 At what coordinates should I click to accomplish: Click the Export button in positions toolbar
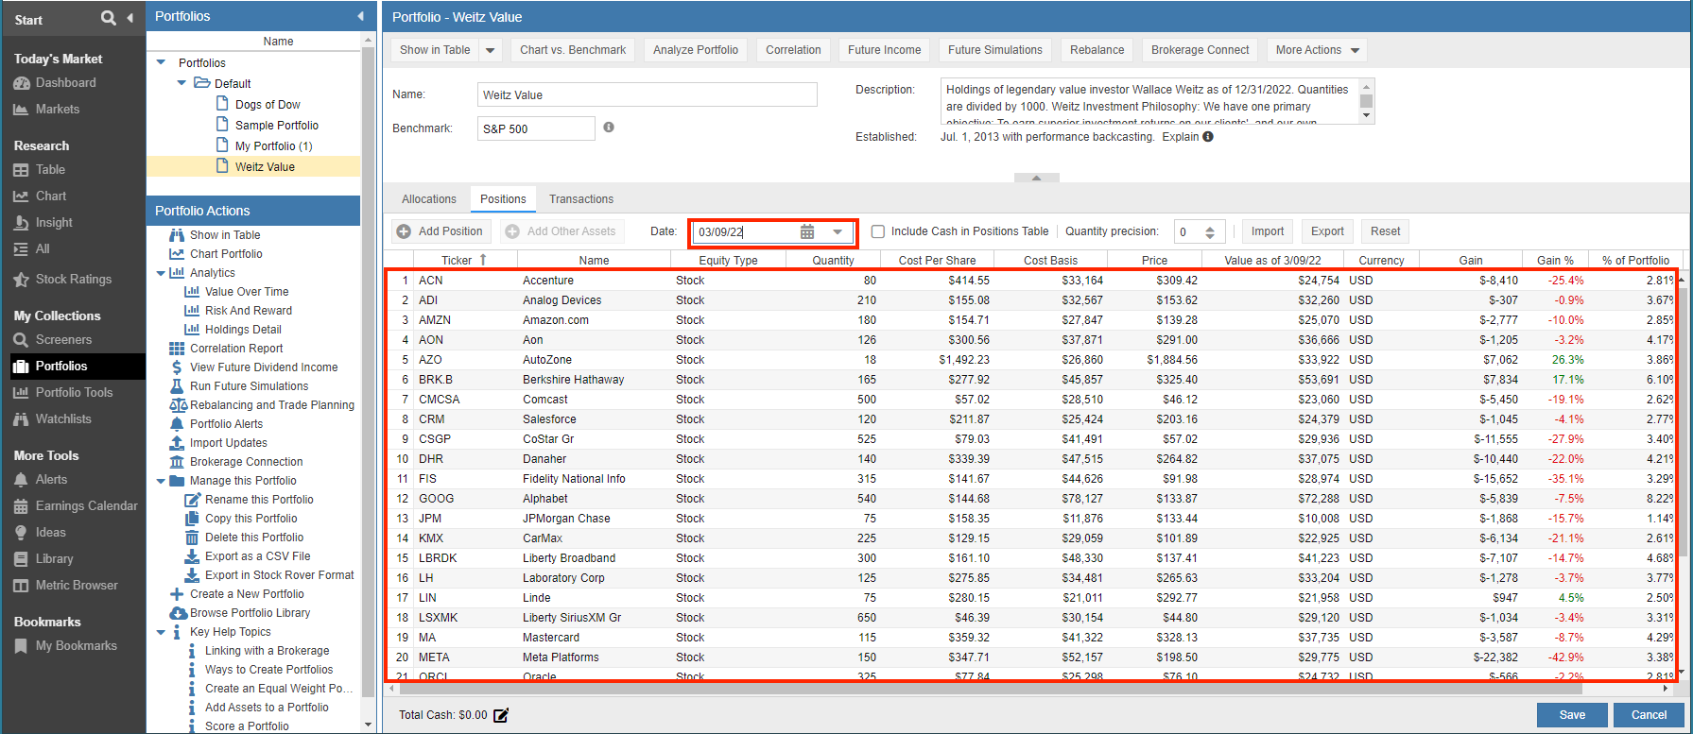[1327, 231]
